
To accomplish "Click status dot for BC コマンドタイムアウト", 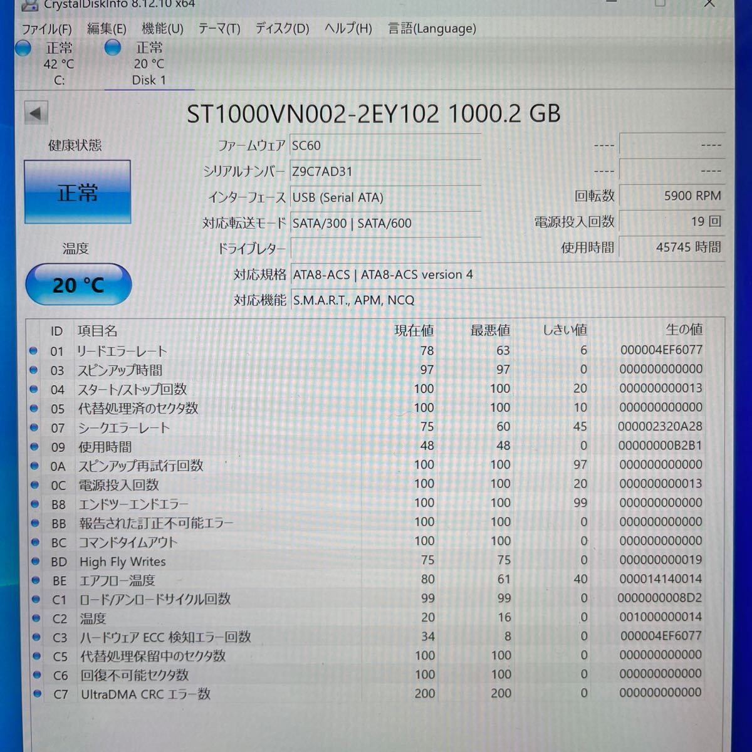I will coord(35,542).
